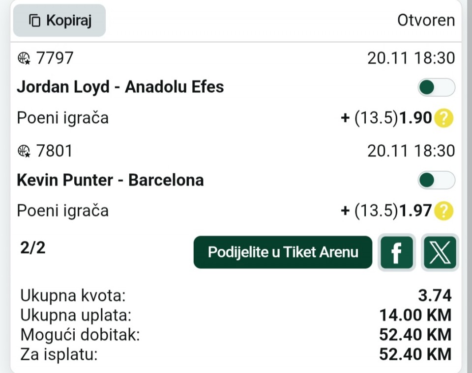Image resolution: width=472 pixels, height=373 pixels.
Task: Click basketball icon beside code 7797
Action: 24,58
